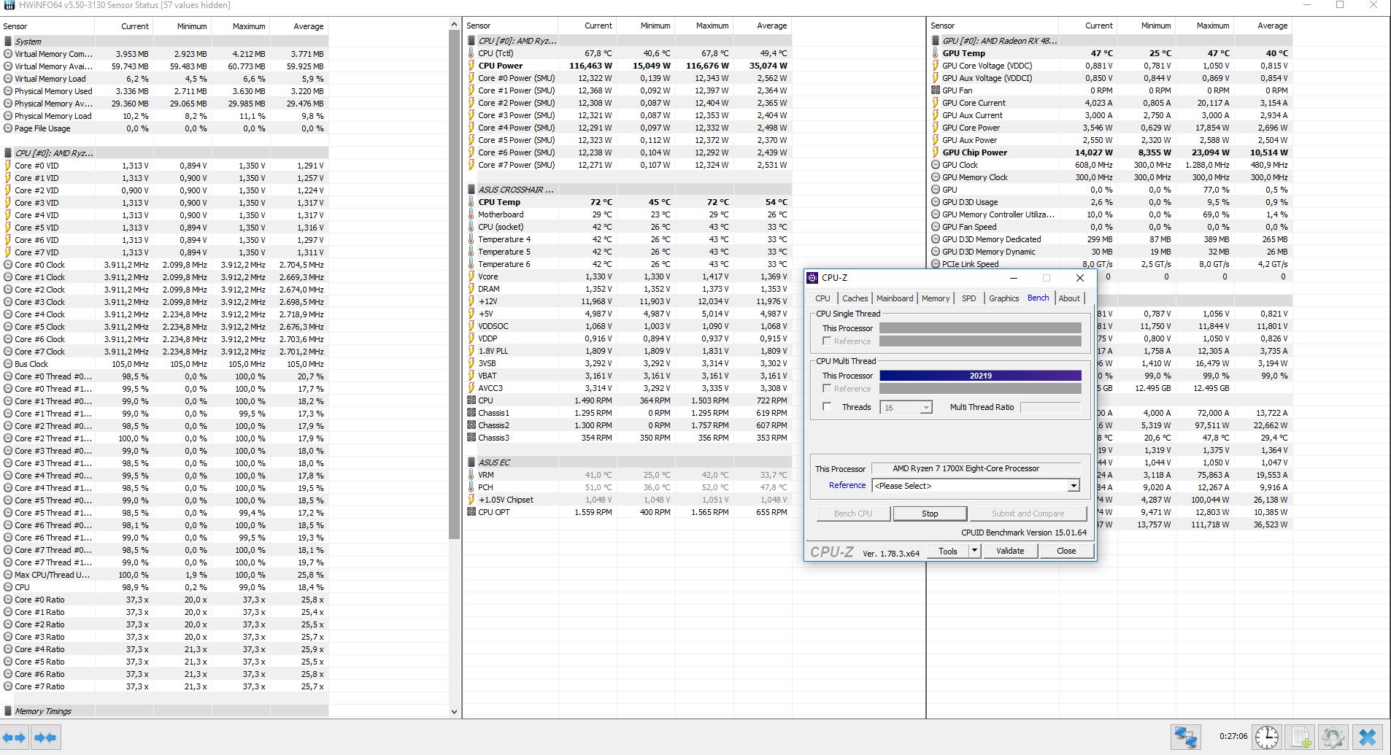Click the CPU-Z title bar logo icon

point(812,278)
